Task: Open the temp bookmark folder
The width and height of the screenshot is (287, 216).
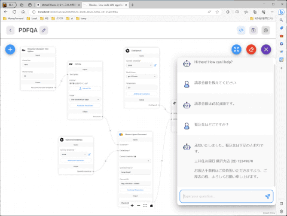Action: tap(81, 19)
